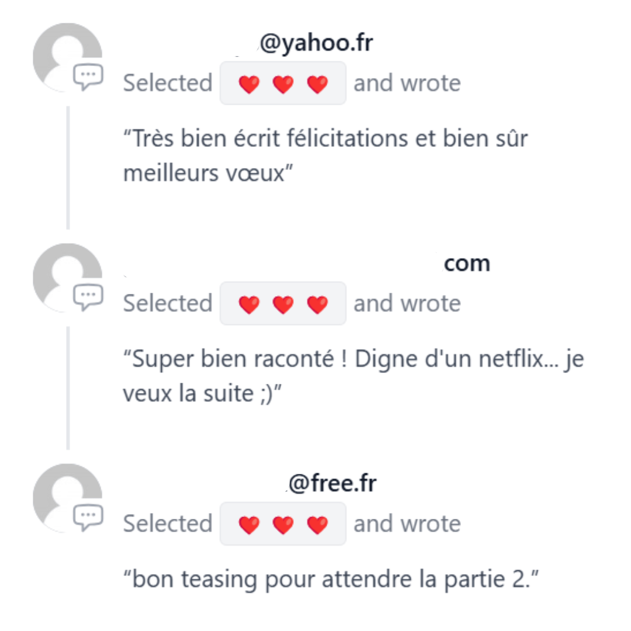Click comment bubble icon on @yahoo.fr avatar
This screenshot has width=631, height=631.
point(88,77)
